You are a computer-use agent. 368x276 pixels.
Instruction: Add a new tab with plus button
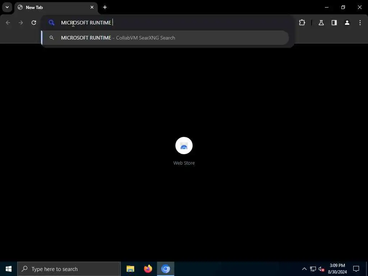105,7
